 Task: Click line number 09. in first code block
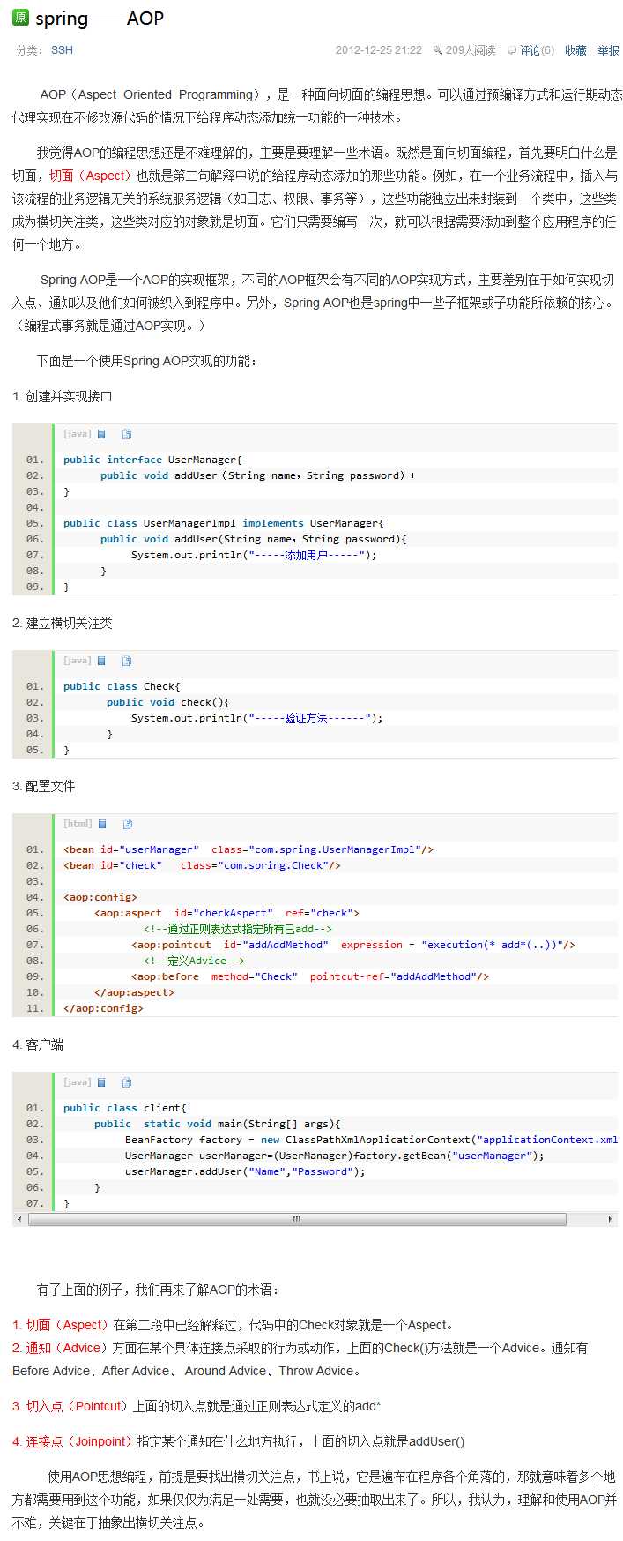pos(34,587)
